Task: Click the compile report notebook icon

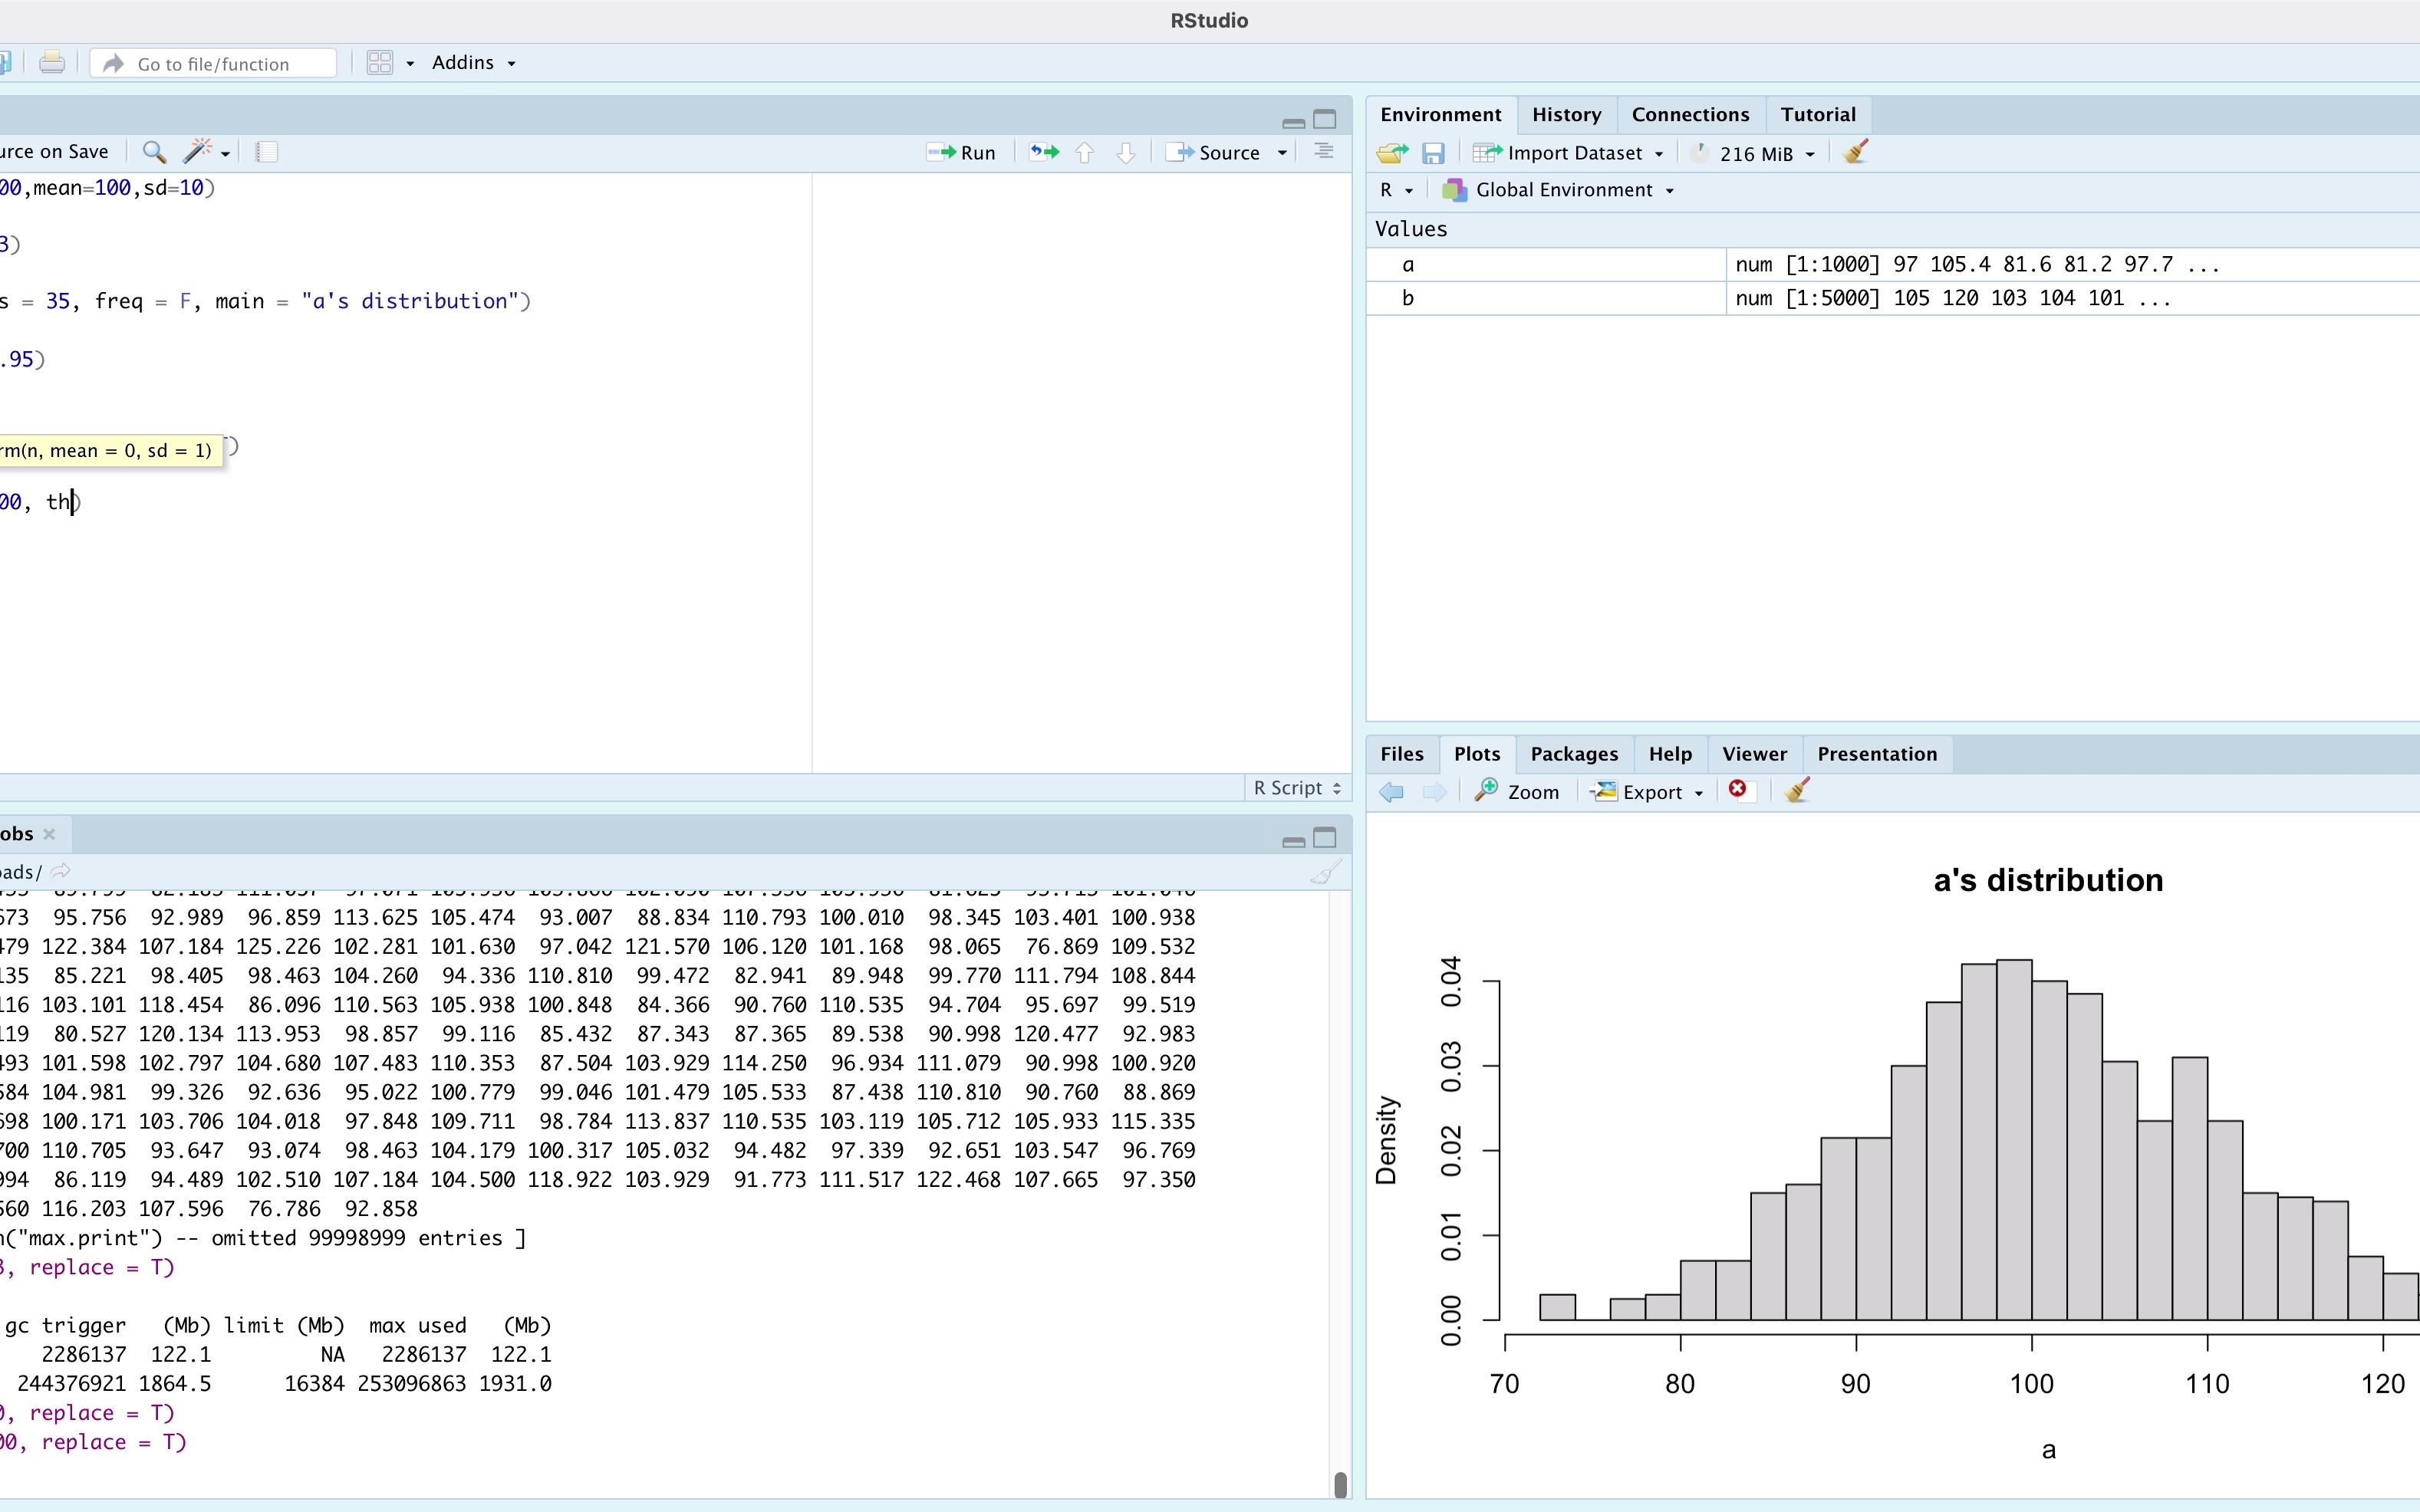Action: (266, 152)
